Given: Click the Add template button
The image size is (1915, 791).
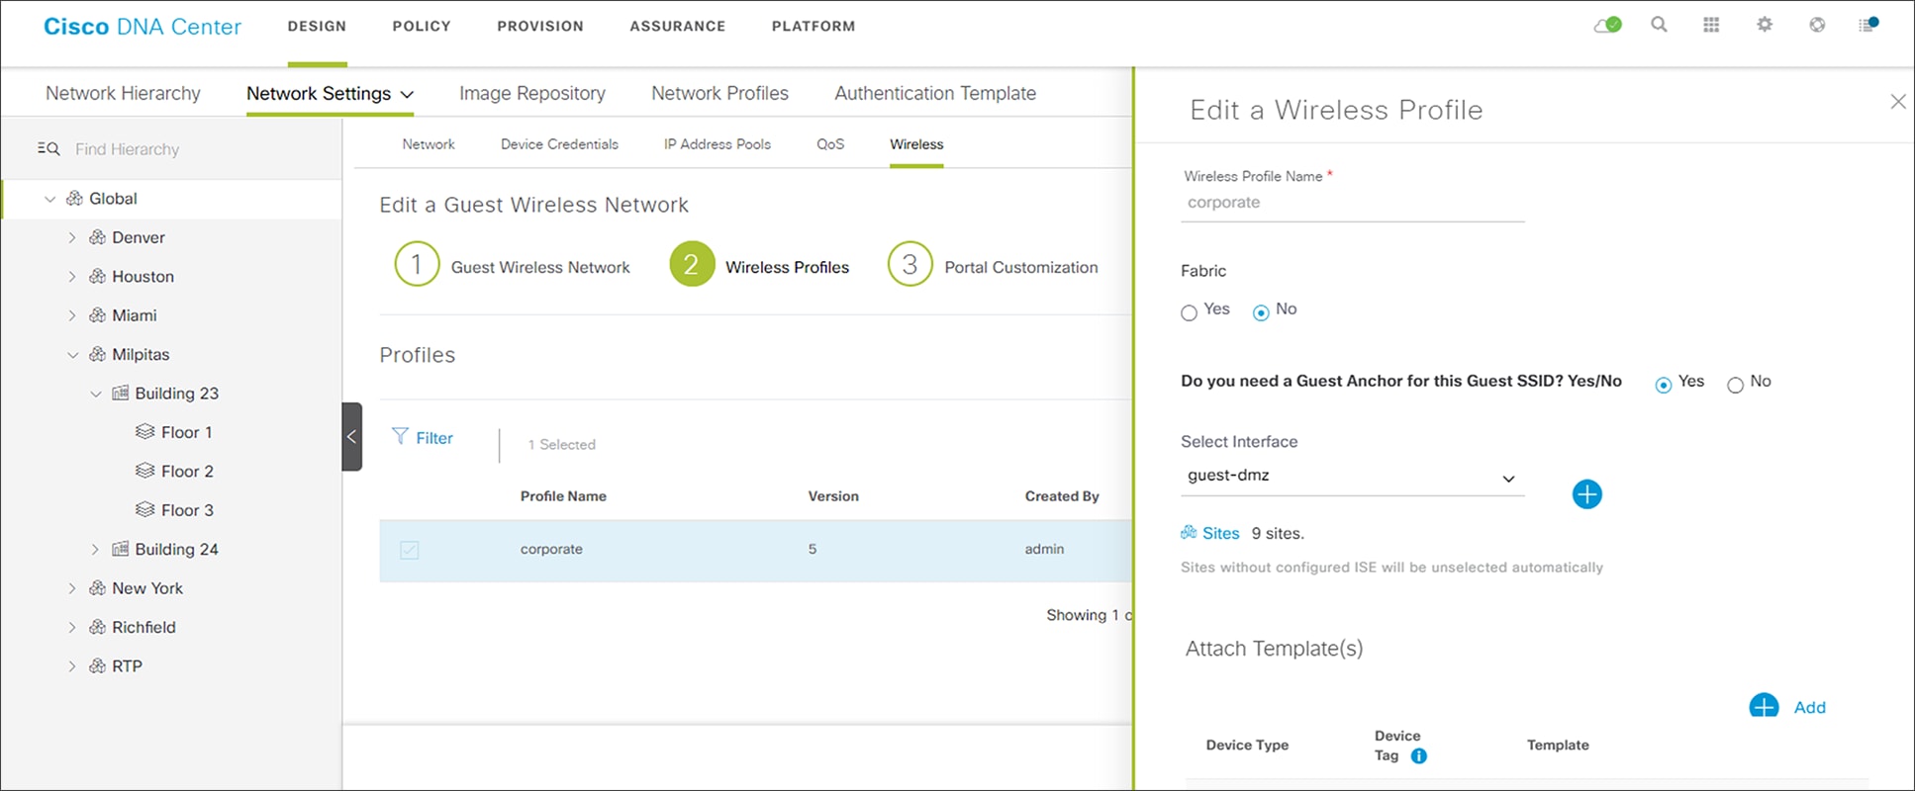Looking at the screenshot, I should click(x=1787, y=706).
